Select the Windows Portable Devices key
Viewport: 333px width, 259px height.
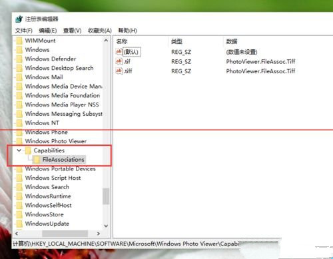point(60,168)
